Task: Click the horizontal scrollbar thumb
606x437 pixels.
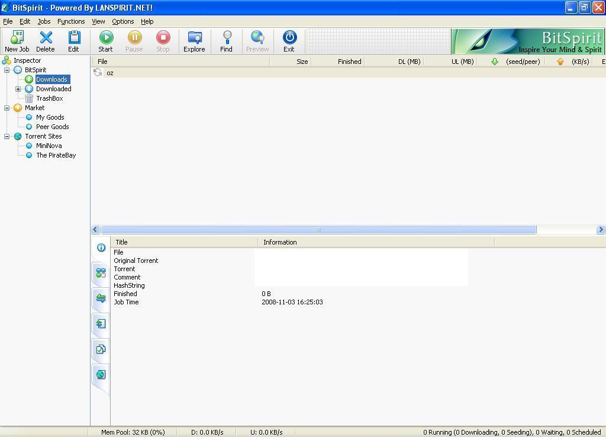Action: point(318,229)
